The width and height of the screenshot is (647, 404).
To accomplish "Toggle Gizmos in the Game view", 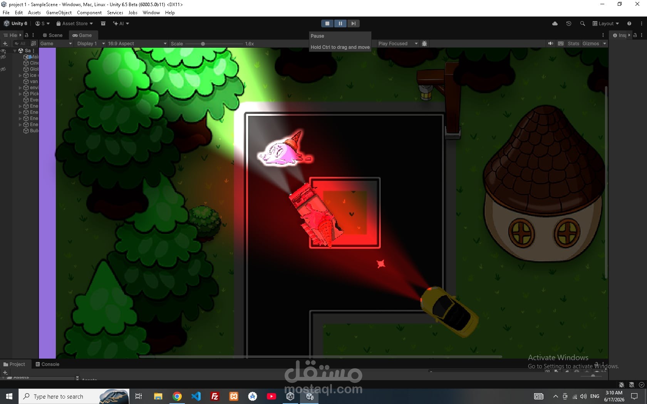I will point(591,43).
